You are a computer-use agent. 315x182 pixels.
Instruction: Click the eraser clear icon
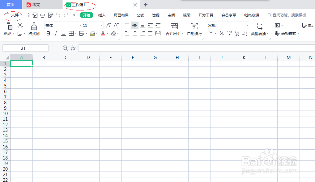pos(113,34)
